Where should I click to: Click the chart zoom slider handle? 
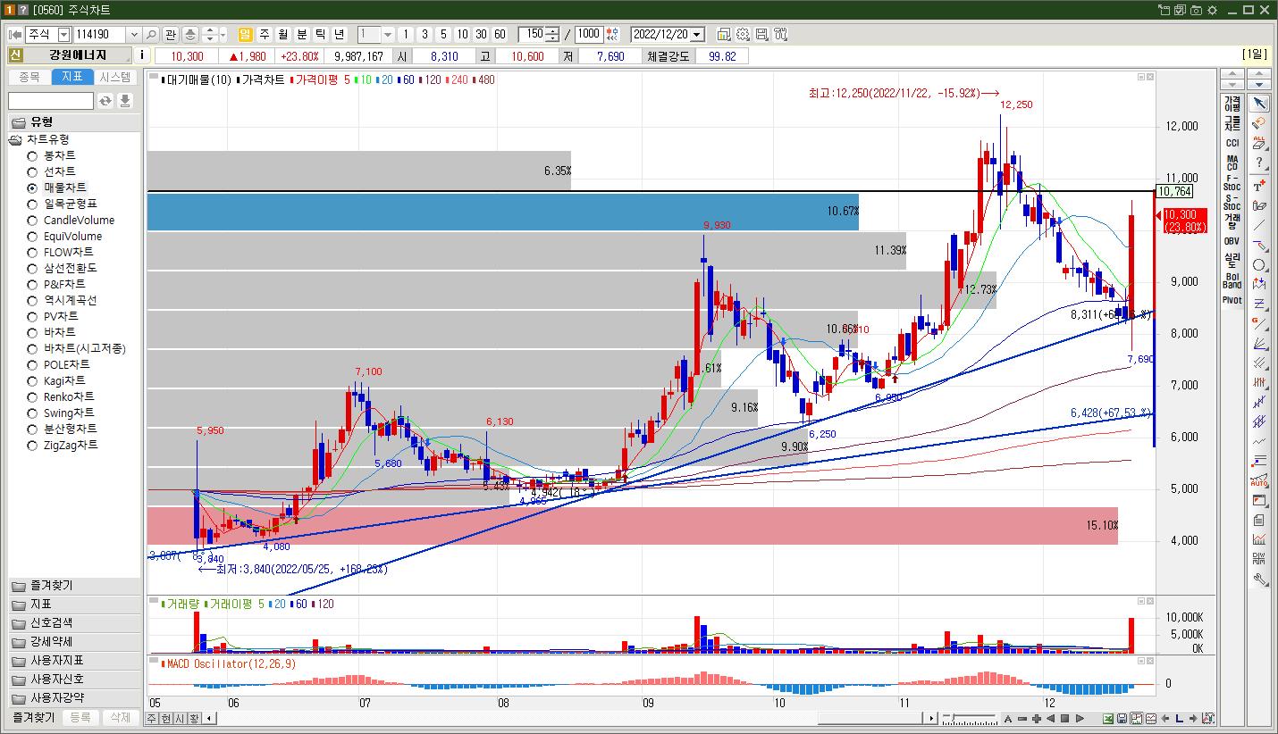click(954, 719)
